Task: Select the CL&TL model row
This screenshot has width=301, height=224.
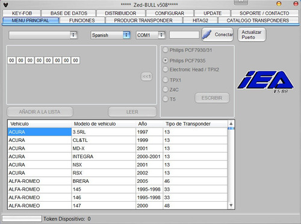Action: [x=117, y=140]
